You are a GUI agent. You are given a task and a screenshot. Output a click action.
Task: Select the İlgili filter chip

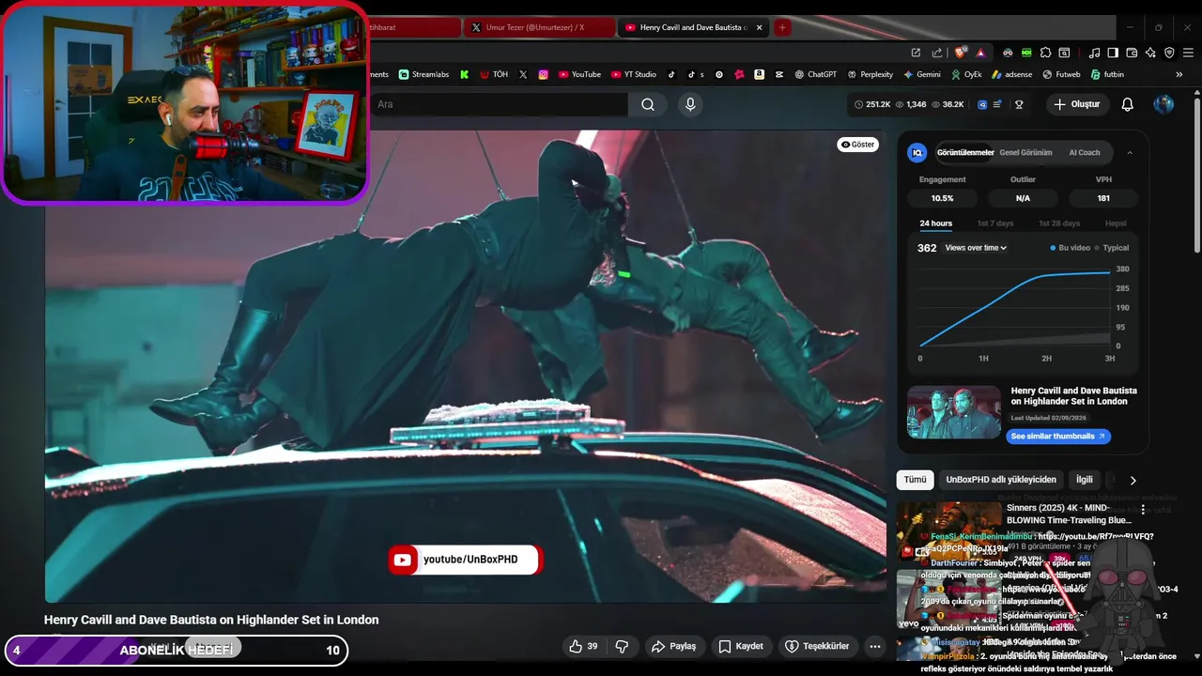pos(1085,480)
